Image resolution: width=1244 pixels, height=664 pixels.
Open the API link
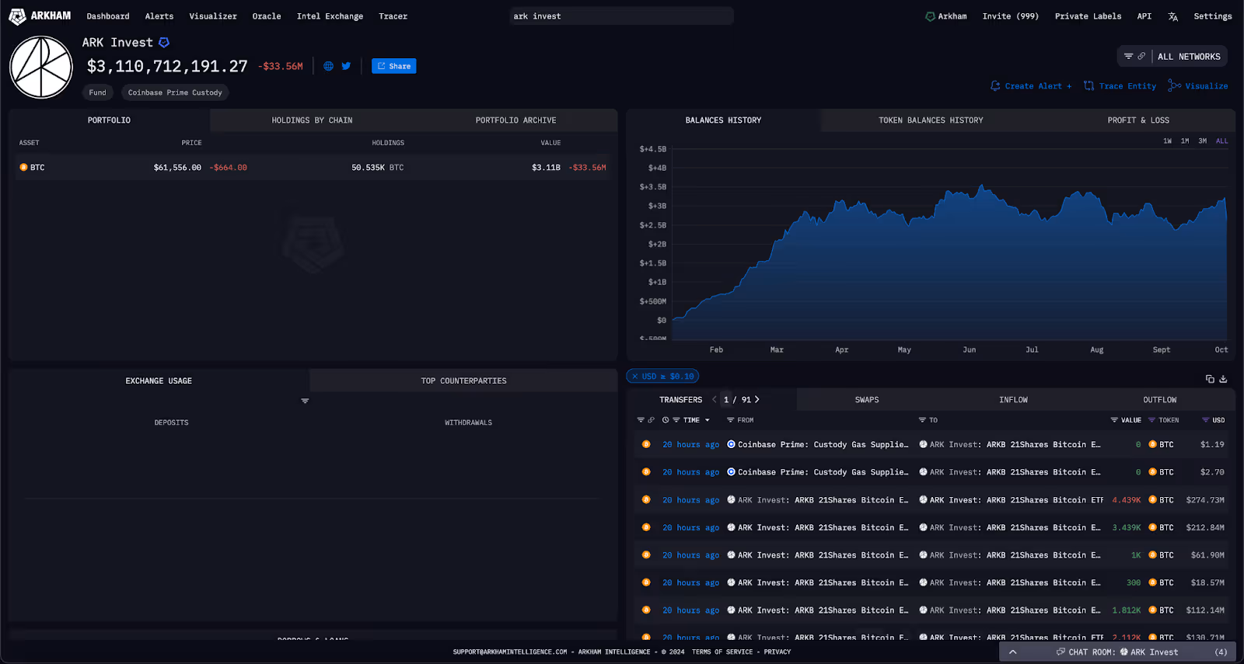[1144, 16]
